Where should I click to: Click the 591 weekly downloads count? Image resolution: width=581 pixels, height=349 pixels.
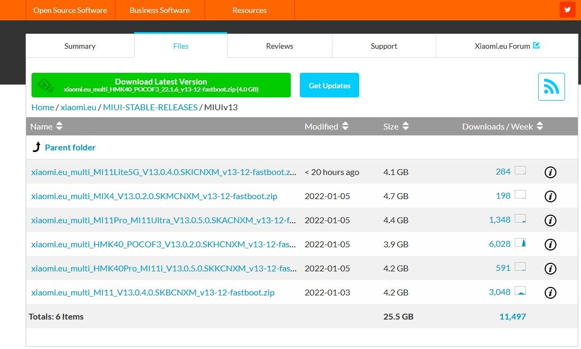coord(503,268)
